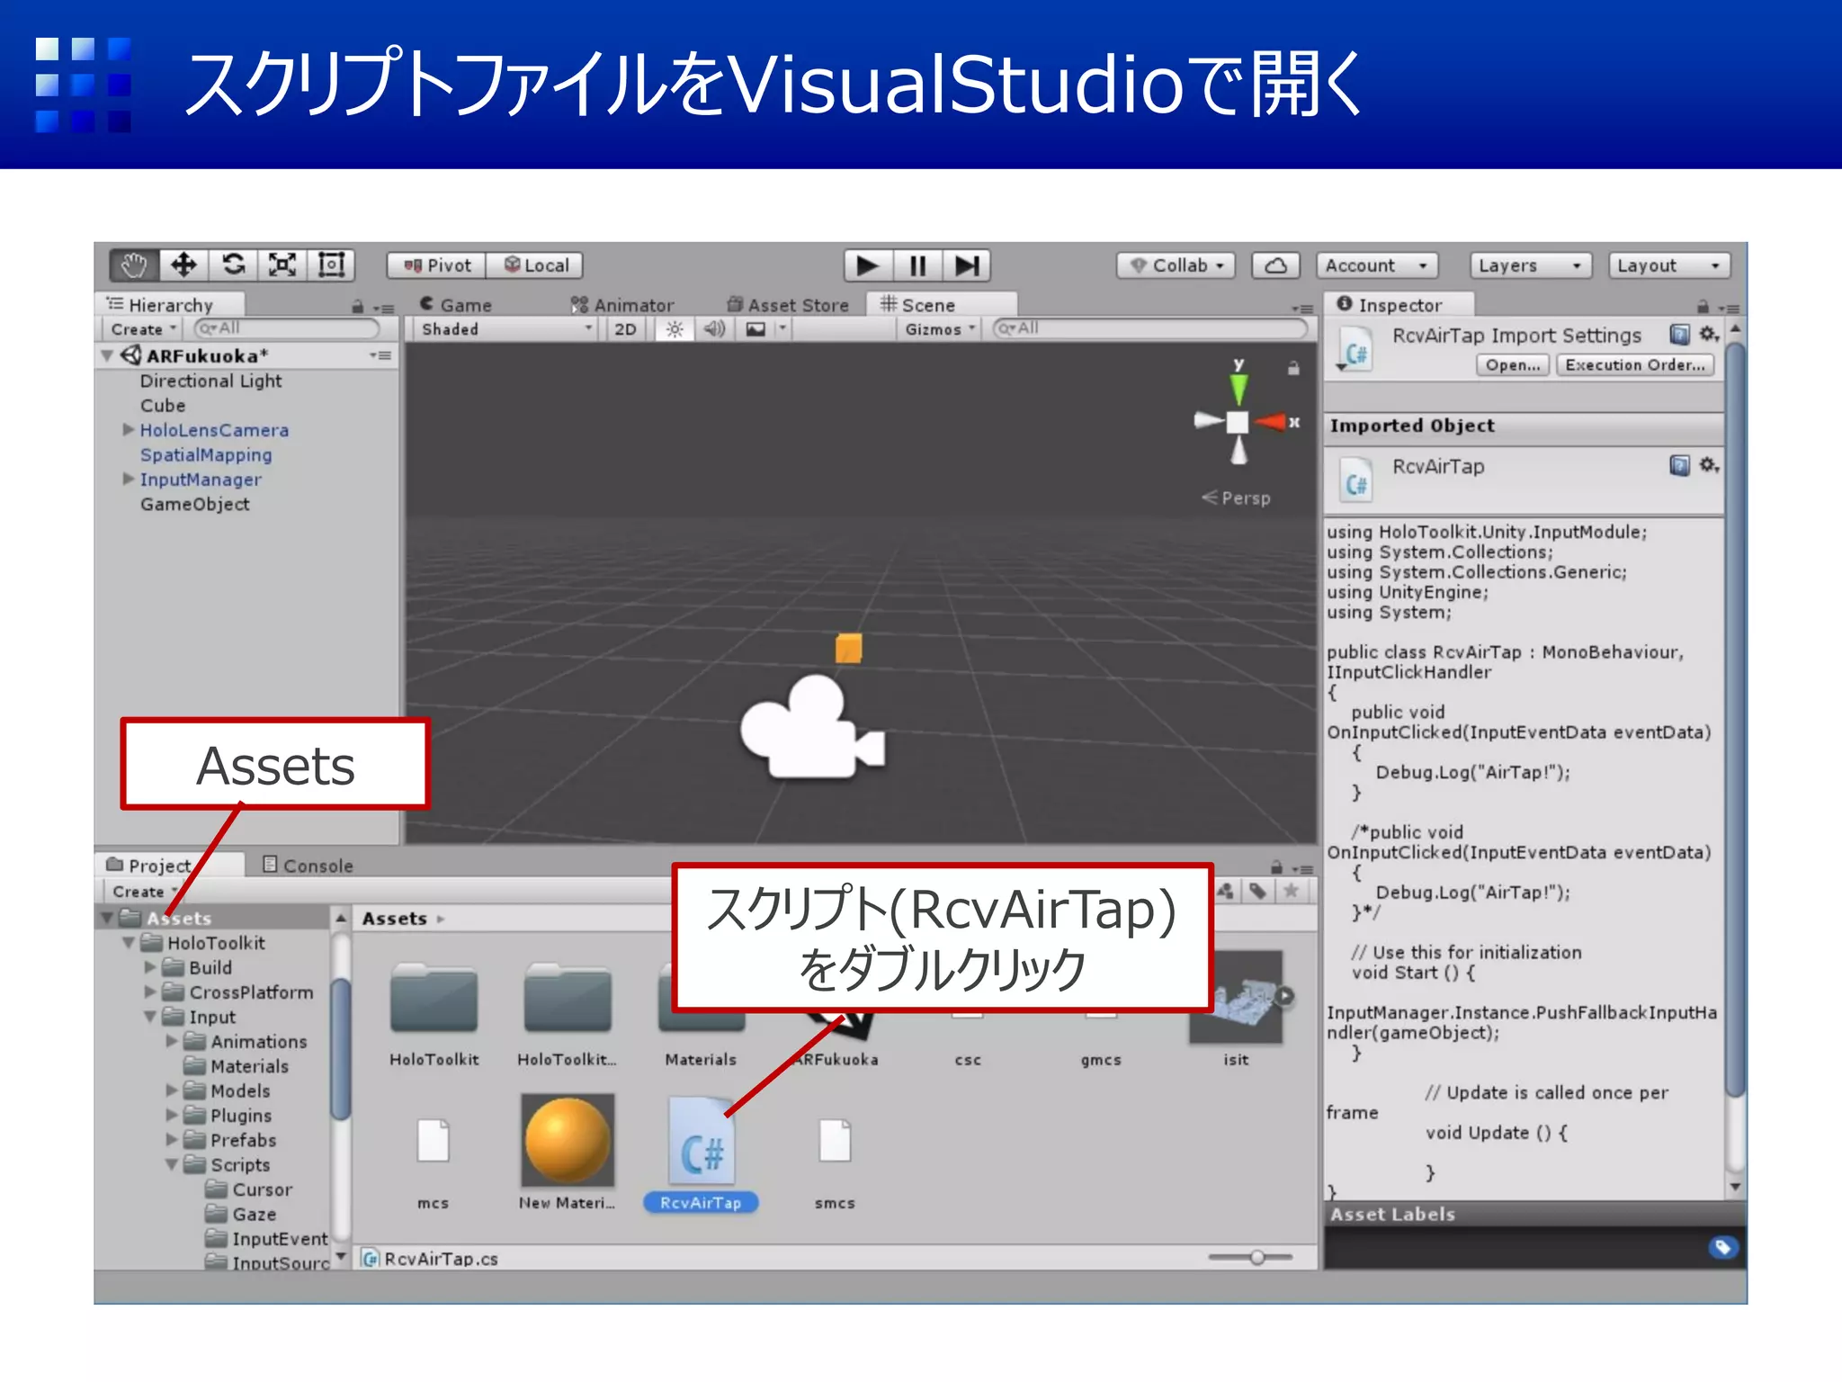Image resolution: width=1842 pixels, height=1382 pixels.
Task: Expand the HoloLensCamera hierarchy item
Action: point(129,430)
